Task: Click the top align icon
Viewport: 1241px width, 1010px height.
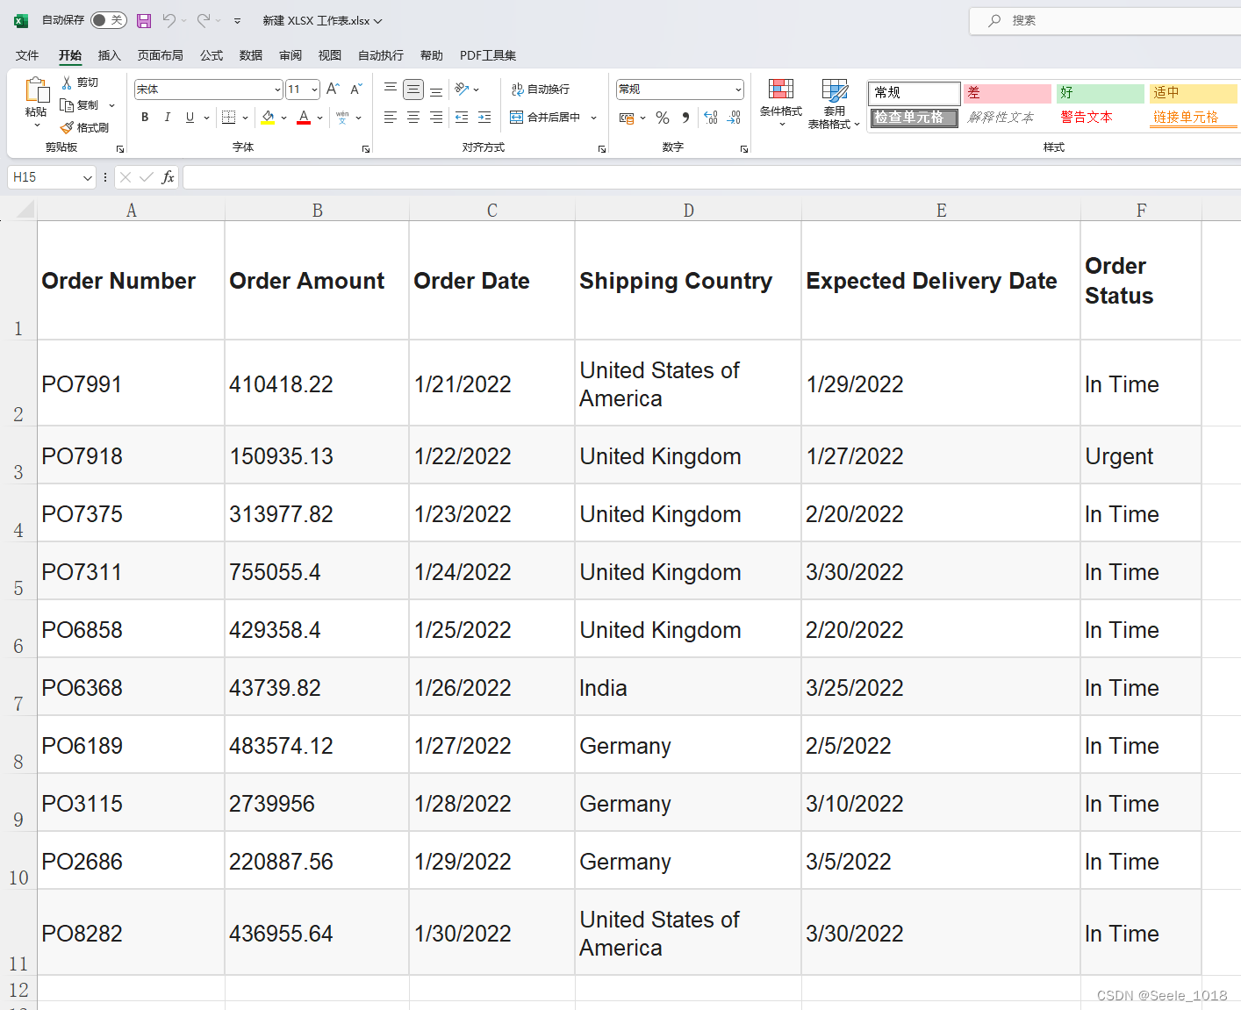Action: point(391,89)
